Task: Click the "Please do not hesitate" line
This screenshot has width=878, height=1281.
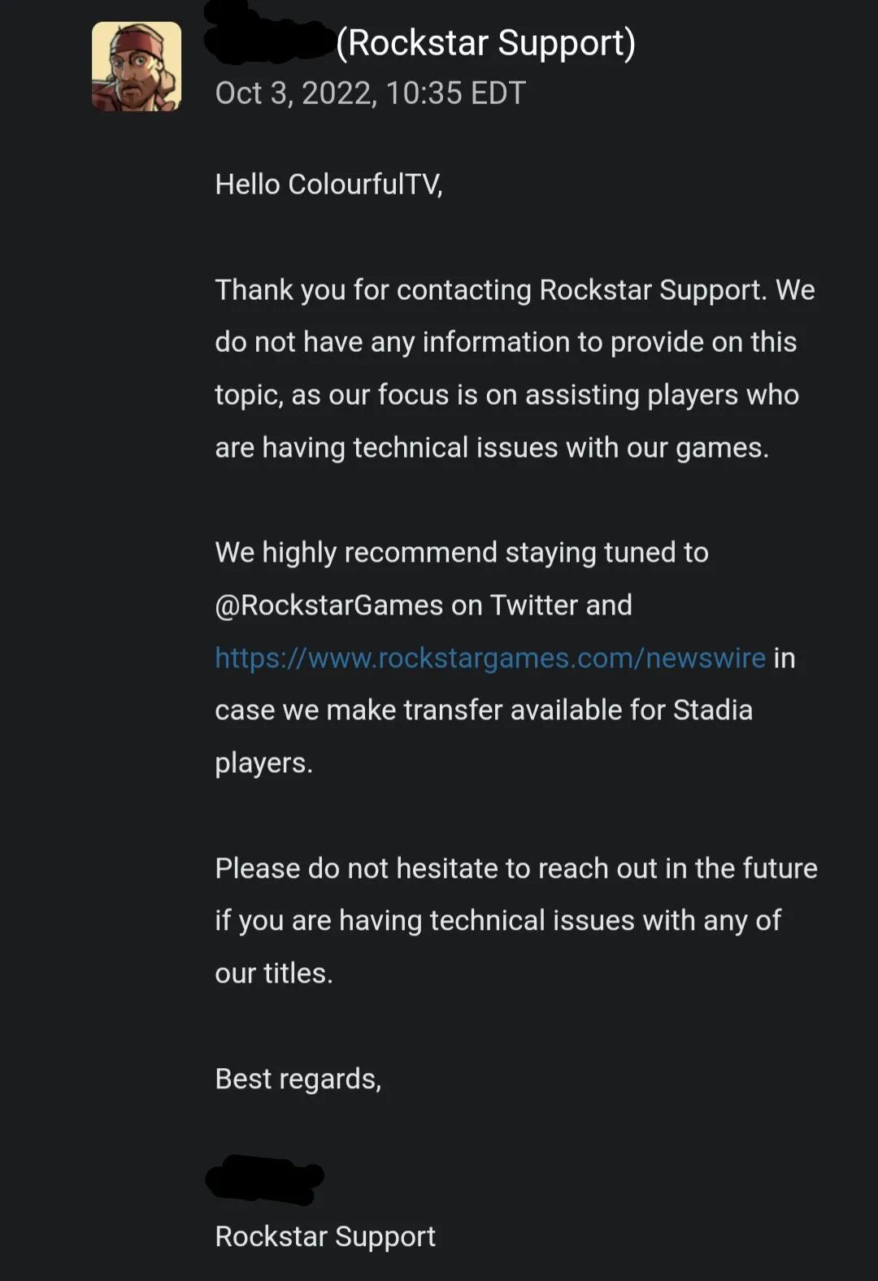Action: [515, 868]
